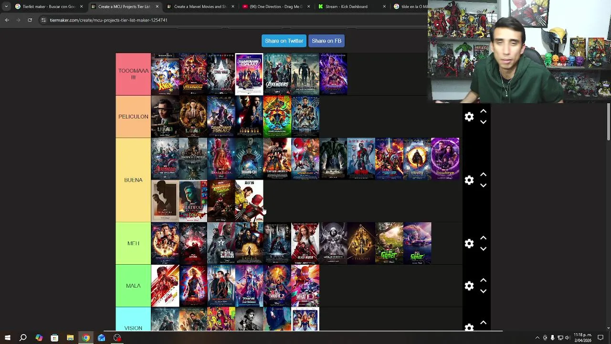The width and height of the screenshot is (611, 344).
Task: Move VISION tier up with arrow
Action: coord(483,323)
